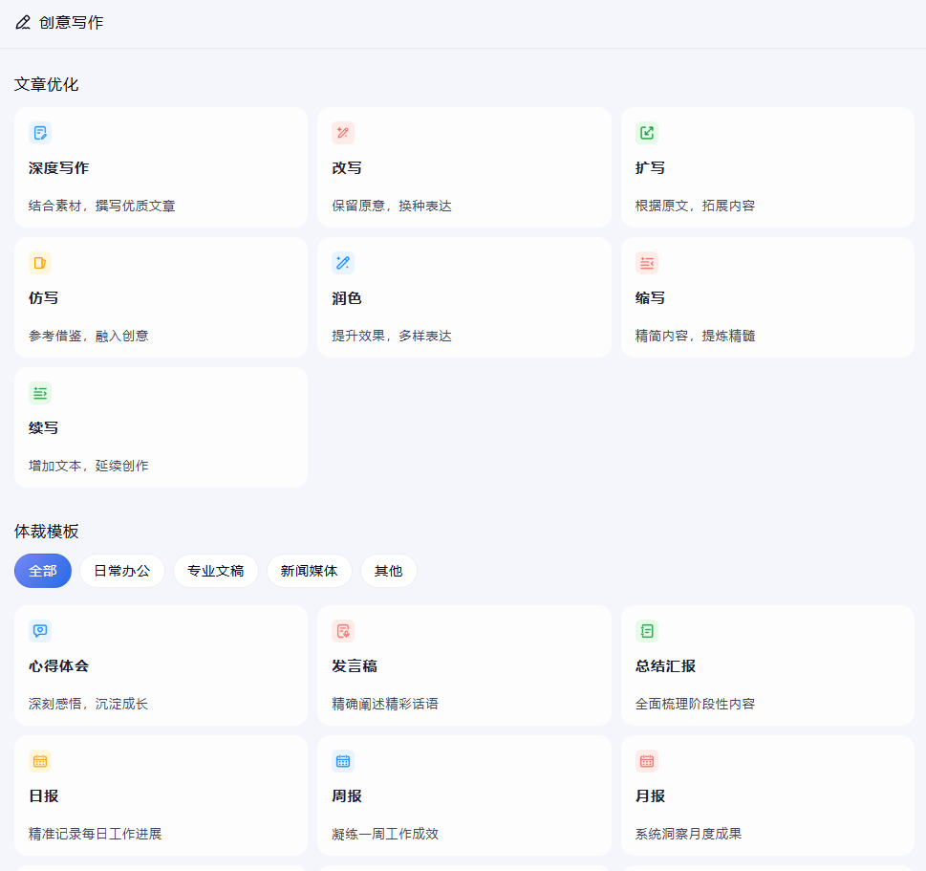The image size is (926, 871).
Task: Open the 仿写 card title
Action: 44,298
